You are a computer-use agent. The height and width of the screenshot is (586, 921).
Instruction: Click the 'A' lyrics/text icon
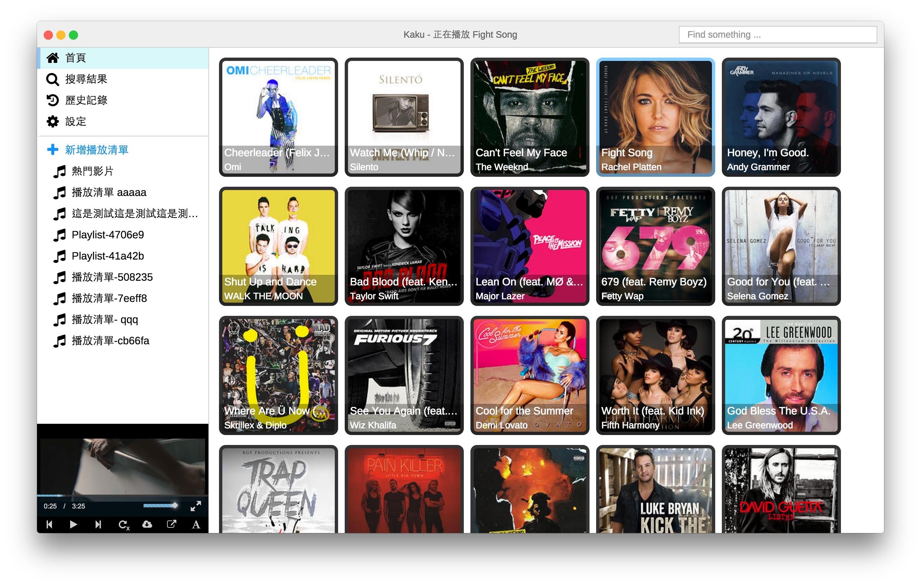click(x=196, y=524)
